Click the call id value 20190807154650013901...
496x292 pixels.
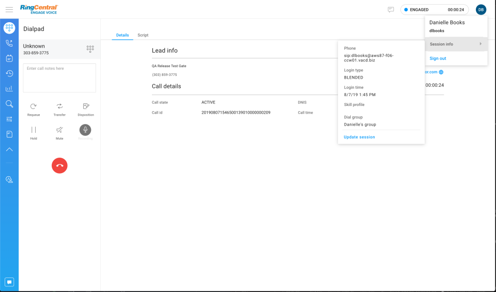[x=236, y=113]
